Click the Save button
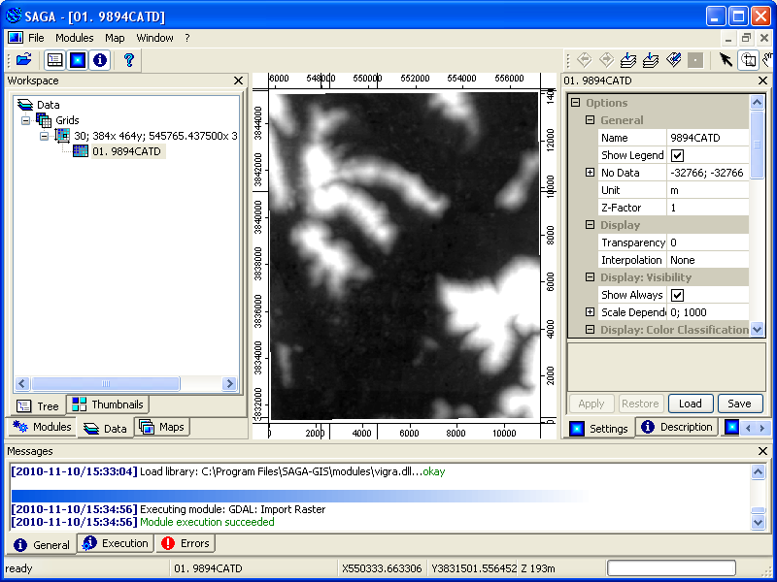Viewport: 777px width, 582px height. tap(739, 404)
